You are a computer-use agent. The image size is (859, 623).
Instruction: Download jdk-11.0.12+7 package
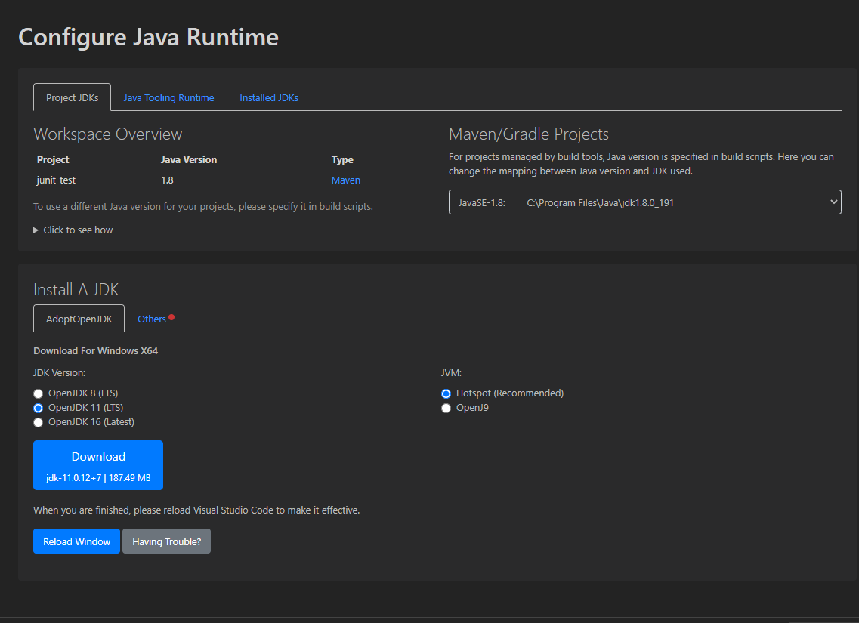tap(97, 464)
